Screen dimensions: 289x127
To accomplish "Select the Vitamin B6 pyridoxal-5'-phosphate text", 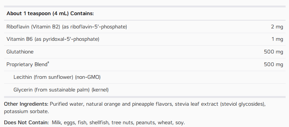I will point(53,39).
